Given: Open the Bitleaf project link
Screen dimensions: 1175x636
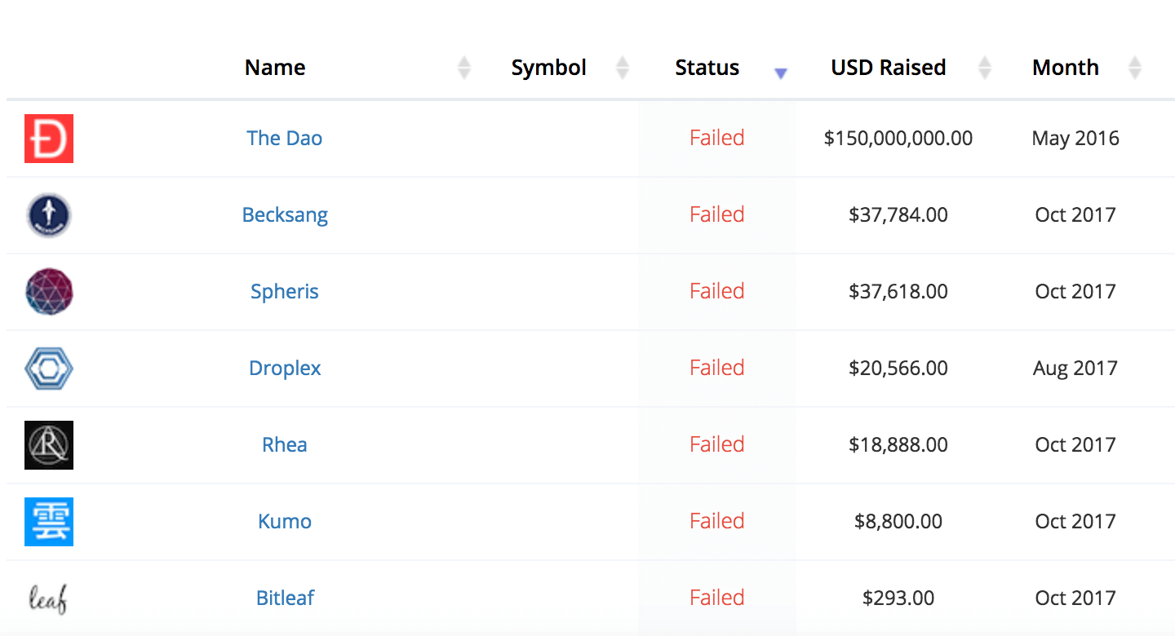Looking at the screenshot, I should pyautogui.click(x=285, y=598).
